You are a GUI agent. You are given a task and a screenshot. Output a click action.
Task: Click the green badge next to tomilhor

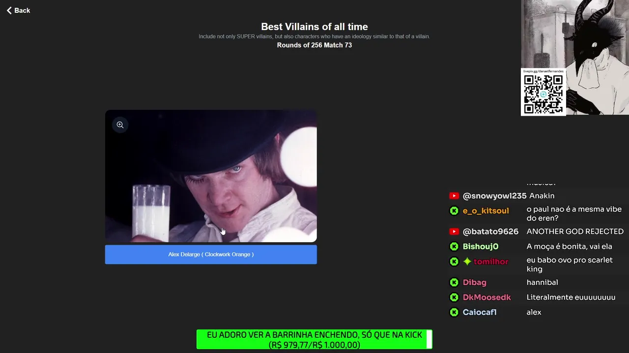467,262
